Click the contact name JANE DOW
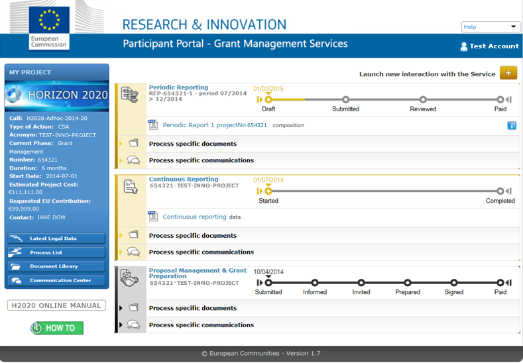The image size is (523, 363). [x=51, y=217]
